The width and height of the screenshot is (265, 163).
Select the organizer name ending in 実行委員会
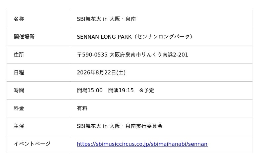coord(120,126)
